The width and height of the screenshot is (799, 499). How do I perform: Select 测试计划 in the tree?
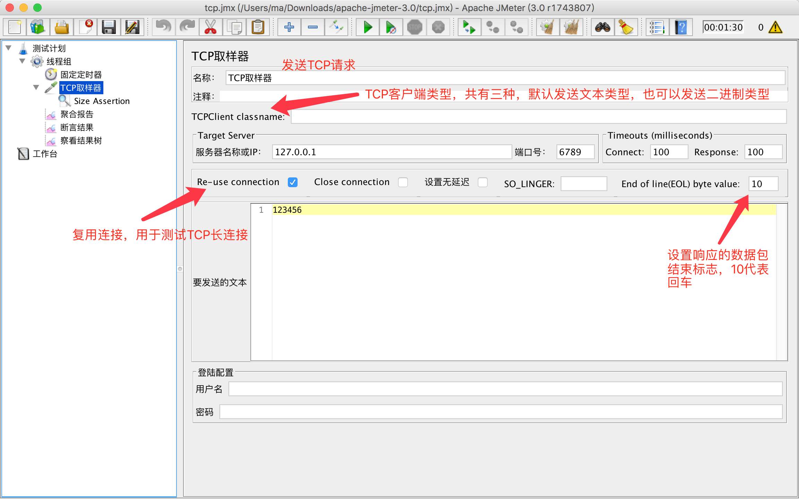[x=49, y=48]
